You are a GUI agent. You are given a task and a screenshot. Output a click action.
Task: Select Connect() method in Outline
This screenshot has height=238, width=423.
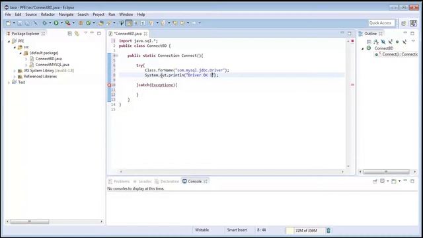point(399,54)
